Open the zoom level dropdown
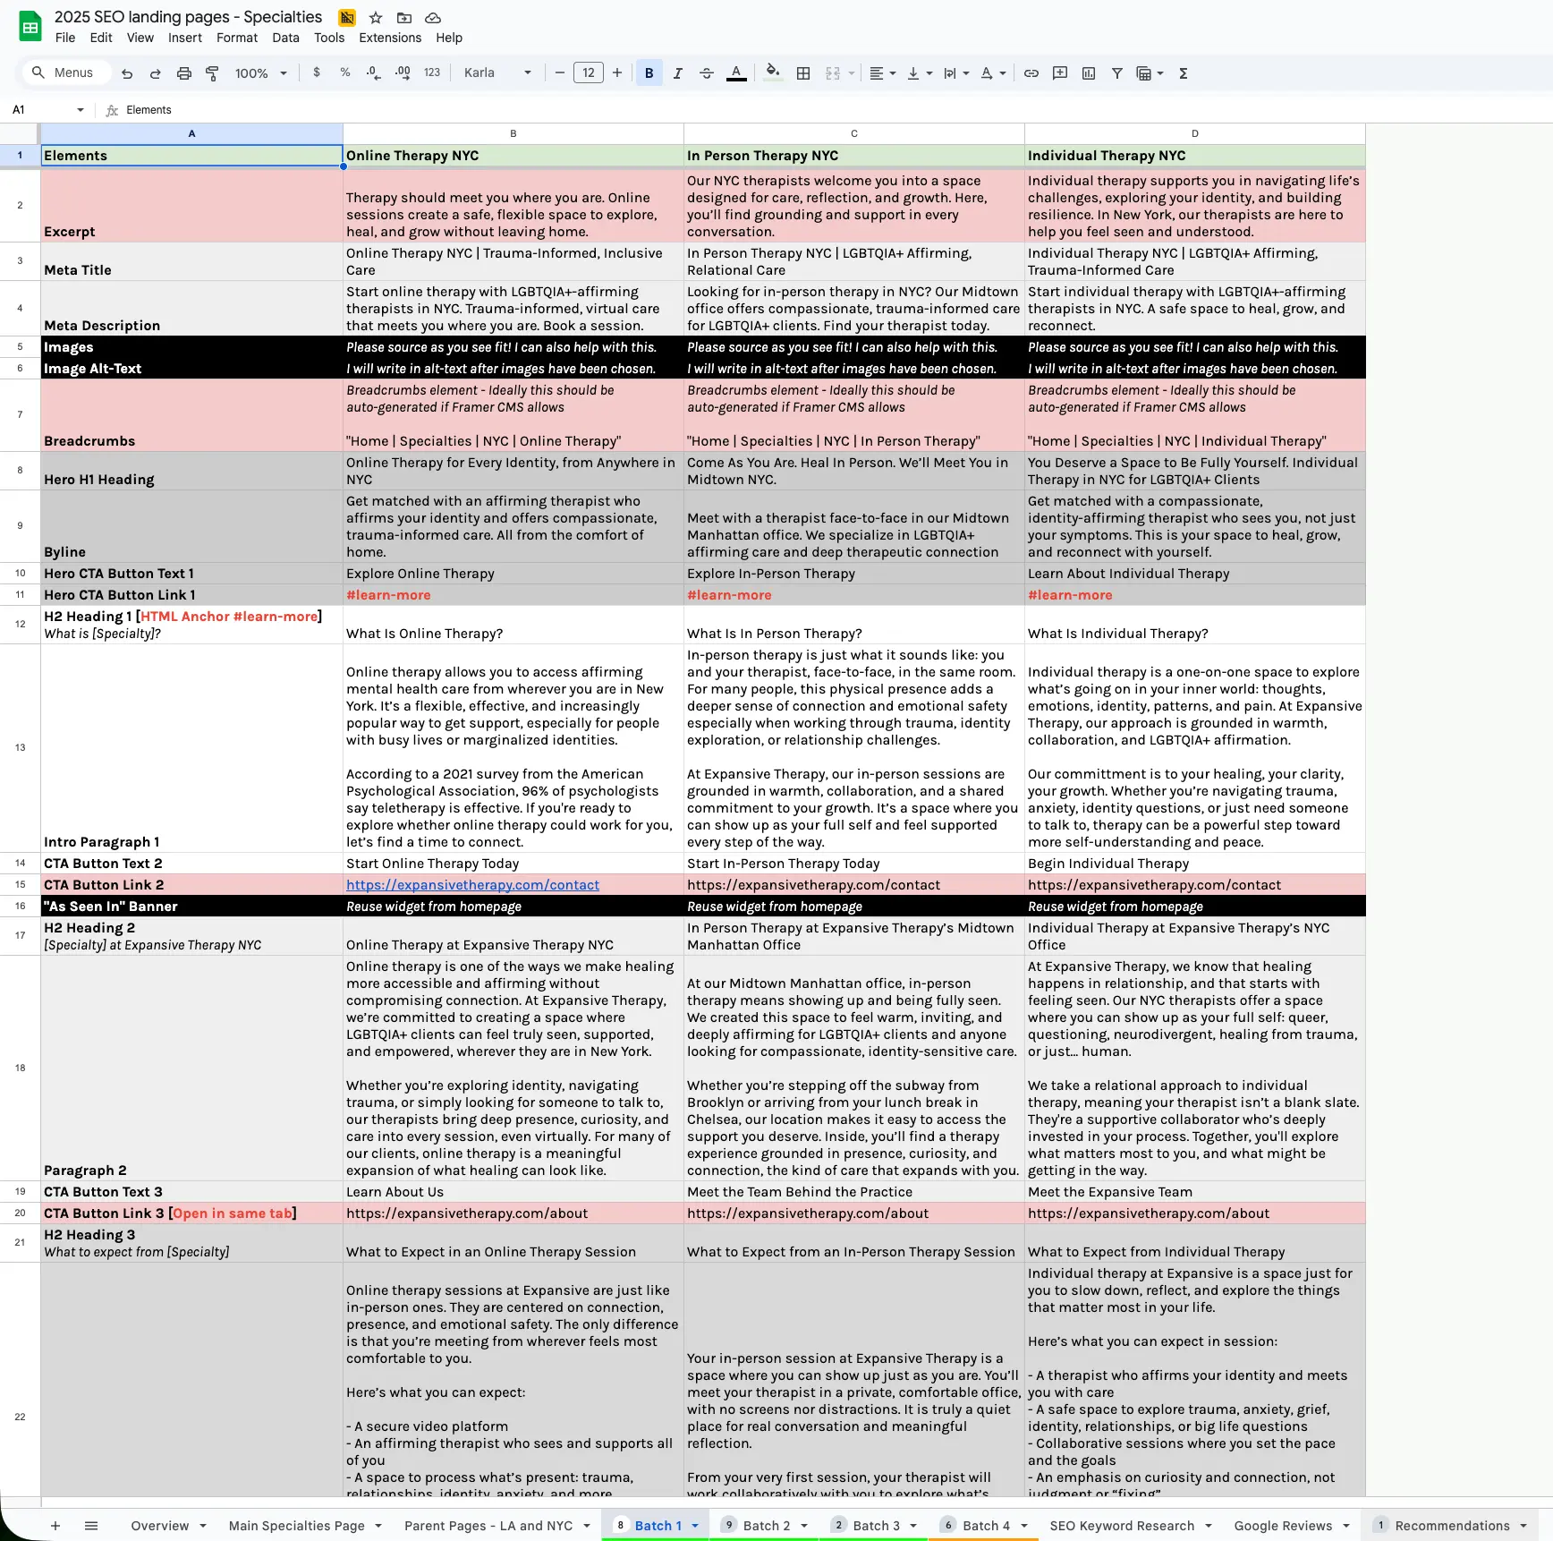This screenshot has height=1541, width=1553. pyautogui.click(x=260, y=73)
